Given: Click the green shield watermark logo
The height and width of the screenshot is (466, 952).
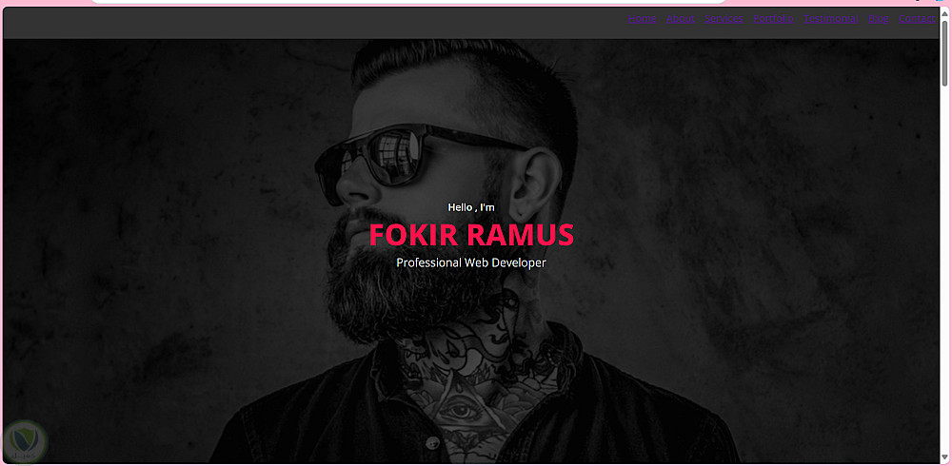Looking at the screenshot, I should coord(26,441).
